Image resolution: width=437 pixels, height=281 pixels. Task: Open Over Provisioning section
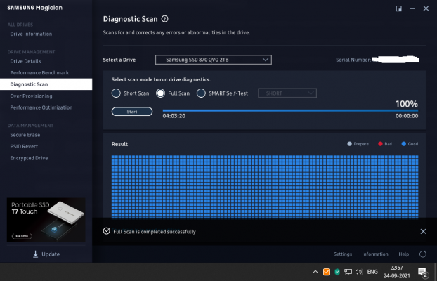click(x=31, y=96)
